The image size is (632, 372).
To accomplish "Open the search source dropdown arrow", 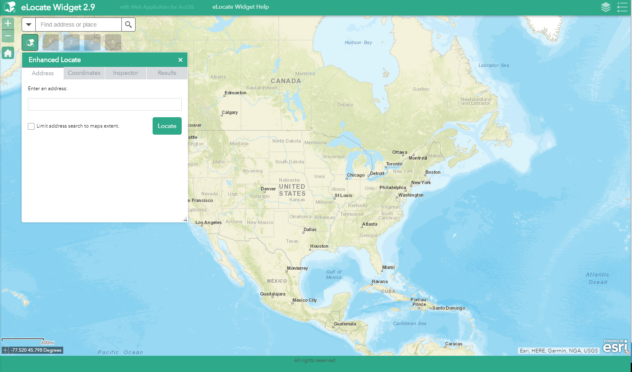I will 29,25.
